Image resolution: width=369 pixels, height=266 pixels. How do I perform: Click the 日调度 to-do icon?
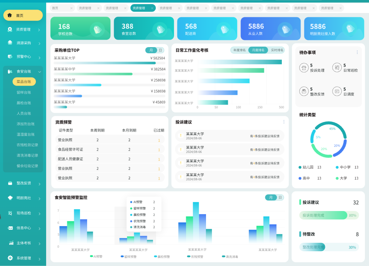click(x=337, y=91)
